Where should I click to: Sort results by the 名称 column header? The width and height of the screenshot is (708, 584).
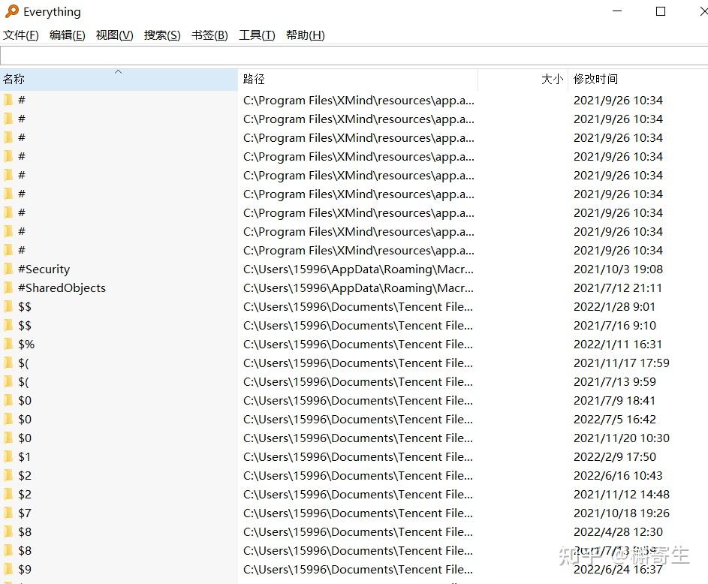(x=119, y=80)
